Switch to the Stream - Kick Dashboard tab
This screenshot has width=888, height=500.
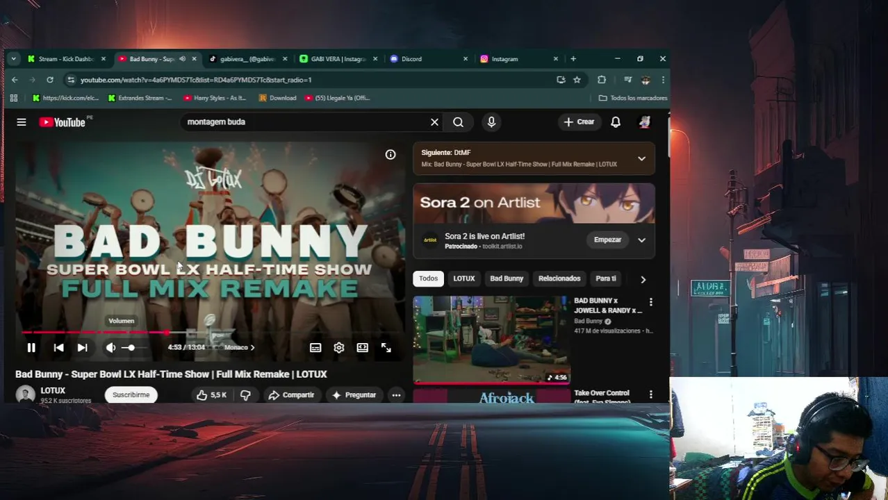pos(66,59)
